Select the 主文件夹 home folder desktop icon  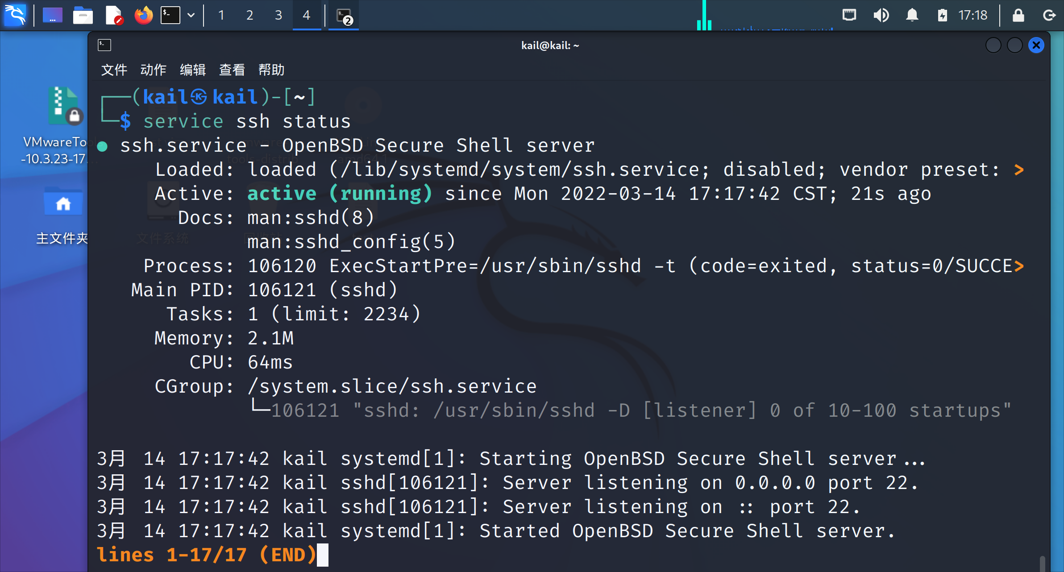point(62,216)
